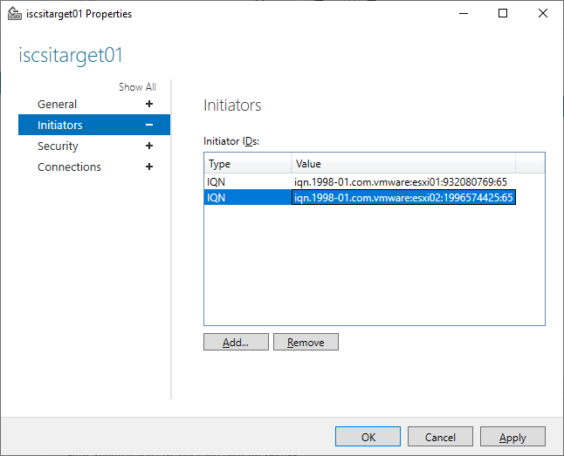This screenshot has height=456, width=564.
Task: Select the esxi02 initiator IQN value
Action: [x=403, y=198]
